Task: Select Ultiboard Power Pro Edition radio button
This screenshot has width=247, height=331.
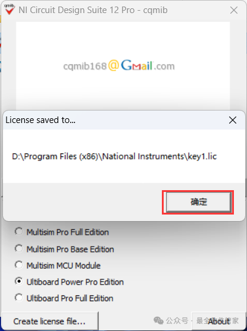Action: pyautogui.click(x=19, y=282)
